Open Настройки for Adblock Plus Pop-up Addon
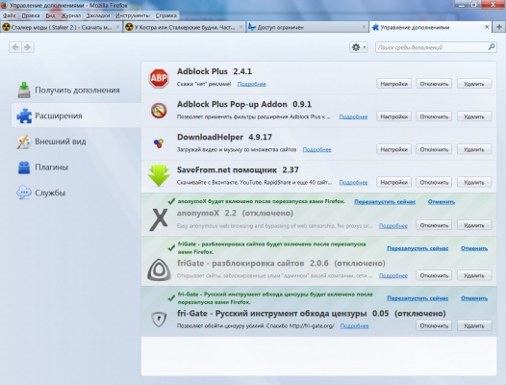506x385 pixels. [393, 116]
